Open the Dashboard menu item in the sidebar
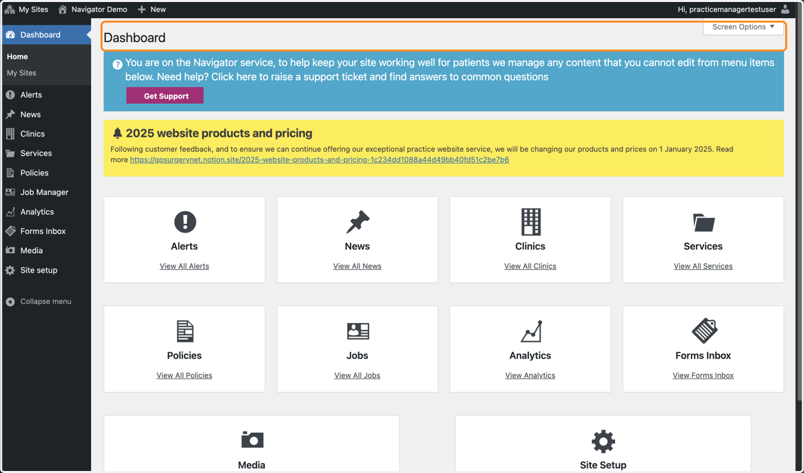The height and width of the screenshot is (473, 804). [46, 35]
